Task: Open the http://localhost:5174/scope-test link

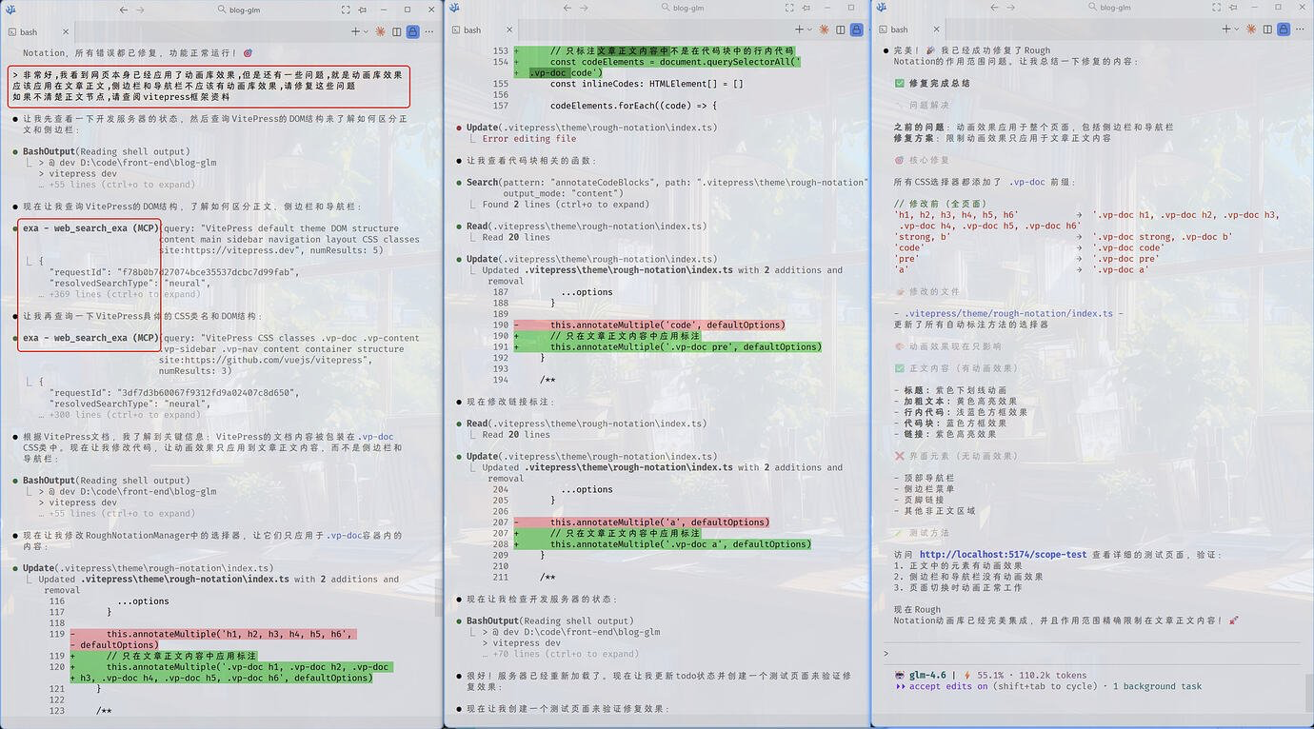Action: pos(1004,555)
